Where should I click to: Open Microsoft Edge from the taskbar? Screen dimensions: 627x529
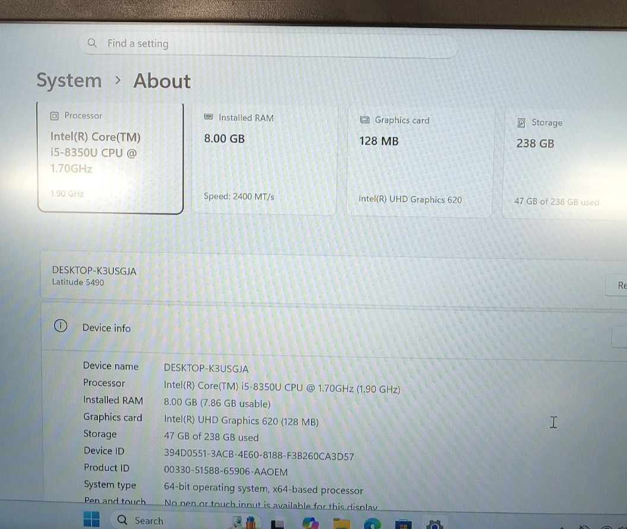pos(372,523)
